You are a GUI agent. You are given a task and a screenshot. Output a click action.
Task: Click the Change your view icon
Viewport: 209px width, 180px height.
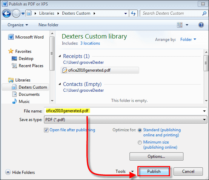pyautogui.click(x=180, y=25)
